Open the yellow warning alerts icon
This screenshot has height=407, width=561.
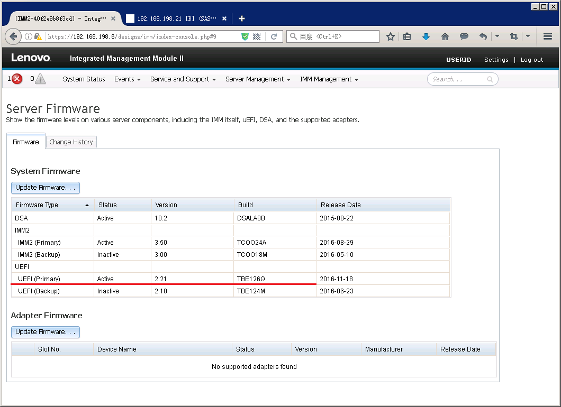(40, 79)
